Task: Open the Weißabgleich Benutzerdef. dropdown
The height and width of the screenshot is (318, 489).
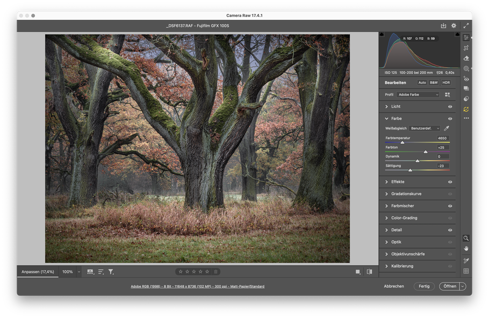Action: click(425, 128)
